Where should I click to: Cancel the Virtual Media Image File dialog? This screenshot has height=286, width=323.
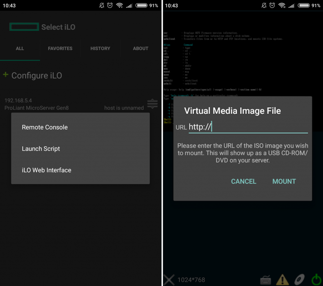244,181
